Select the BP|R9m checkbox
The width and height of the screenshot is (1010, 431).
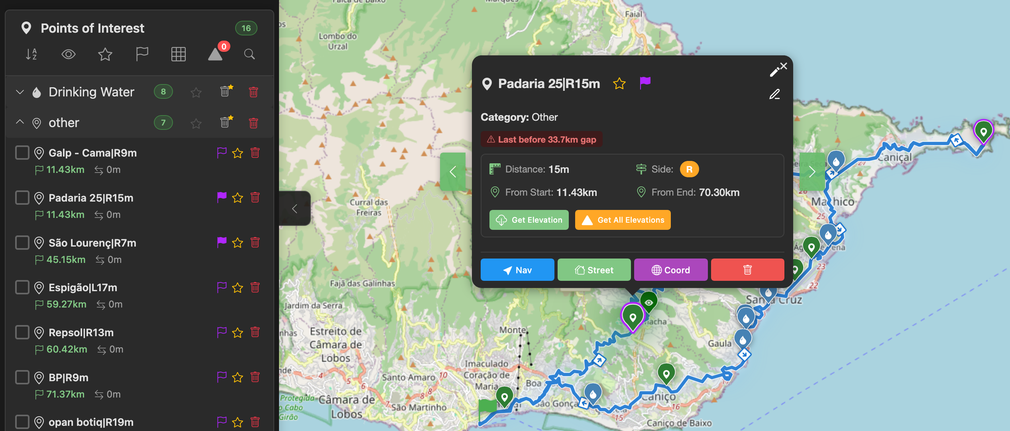click(x=22, y=377)
